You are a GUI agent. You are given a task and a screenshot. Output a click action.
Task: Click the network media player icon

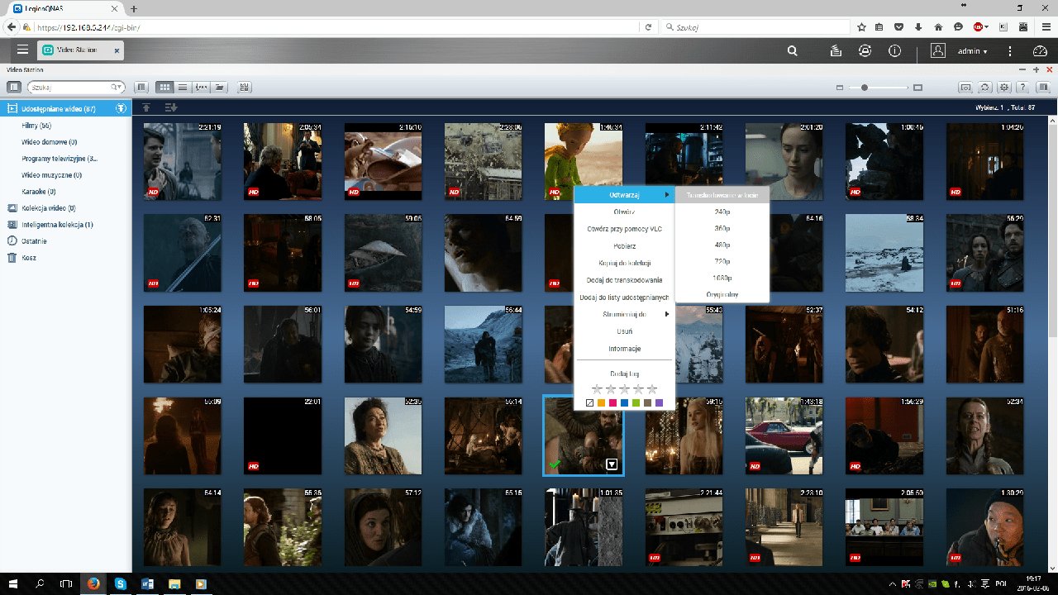[965, 87]
